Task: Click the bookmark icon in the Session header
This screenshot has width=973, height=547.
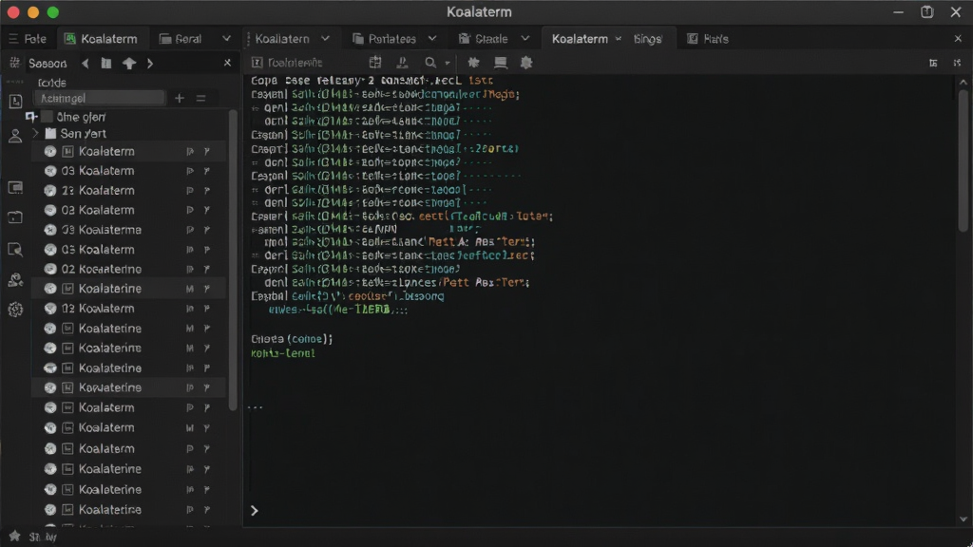Action: point(106,63)
